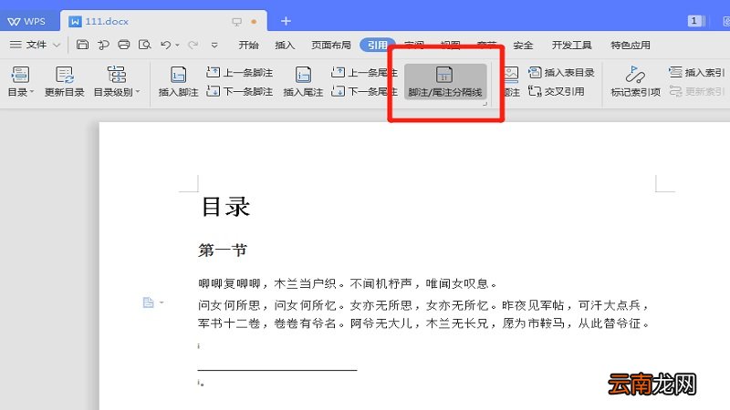Click the 插入脚注 button
This screenshot has height=410, width=730.
click(x=178, y=81)
